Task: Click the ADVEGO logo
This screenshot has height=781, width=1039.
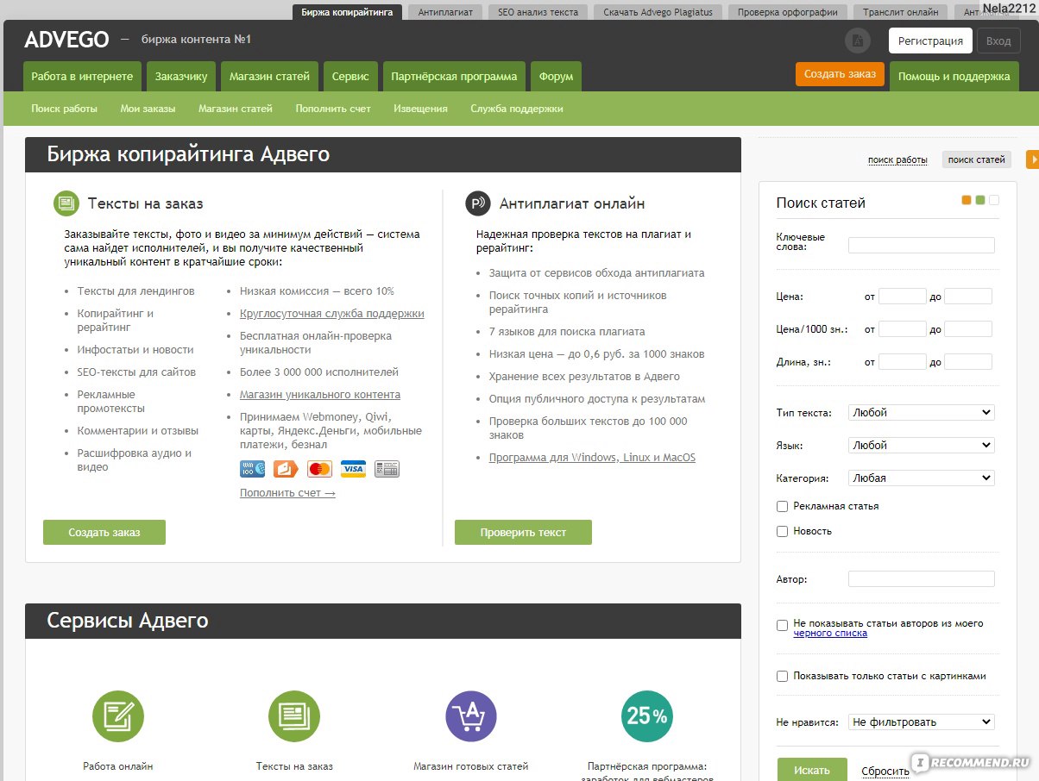Action: [x=66, y=40]
